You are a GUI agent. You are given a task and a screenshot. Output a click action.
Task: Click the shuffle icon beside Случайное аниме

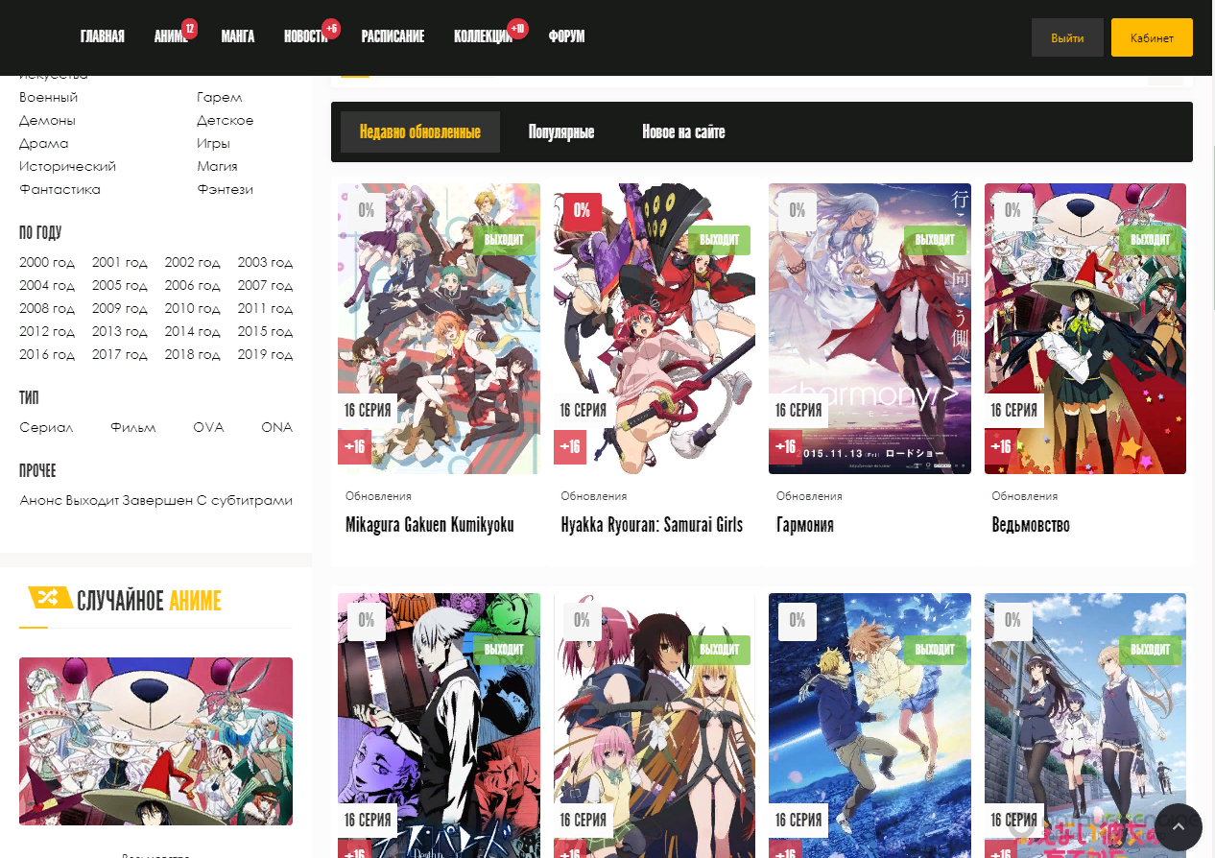50,599
